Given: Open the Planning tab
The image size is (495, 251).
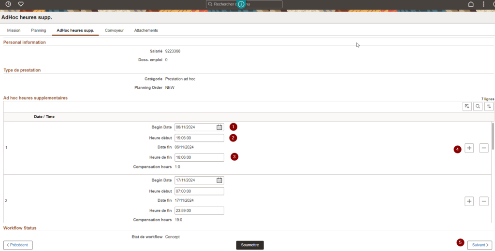Looking at the screenshot, I should pos(38,30).
